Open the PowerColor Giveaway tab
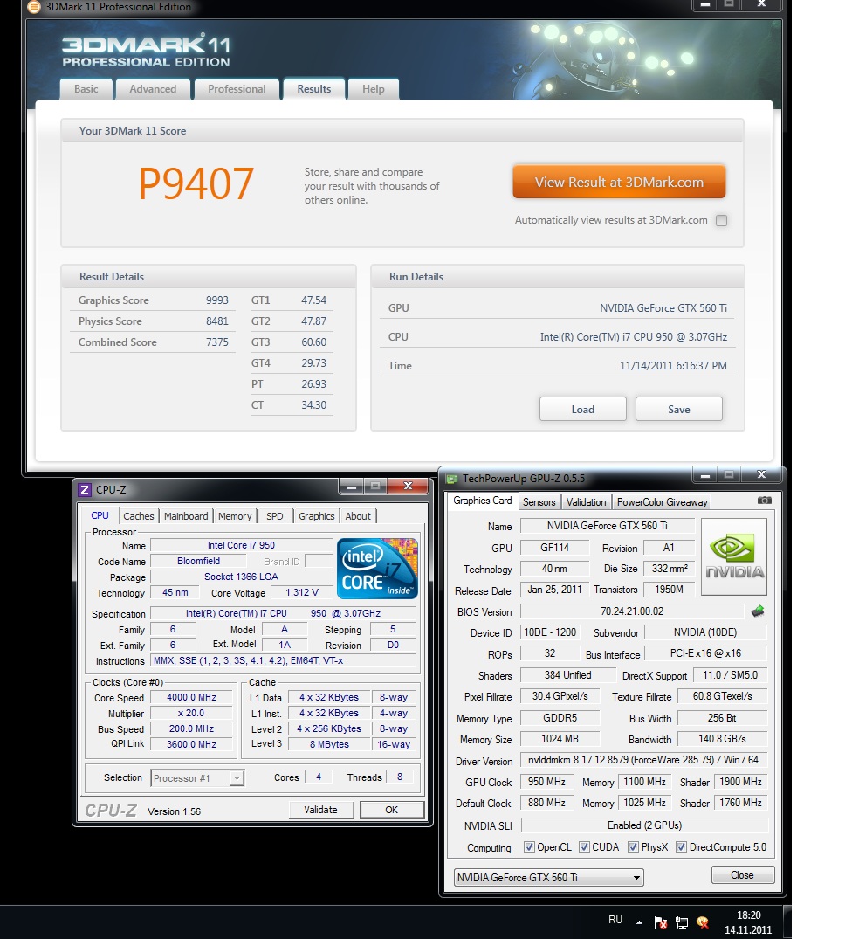Image resolution: width=852 pixels, height=939 pixels. pyautogui.click(x=663, y=502)
